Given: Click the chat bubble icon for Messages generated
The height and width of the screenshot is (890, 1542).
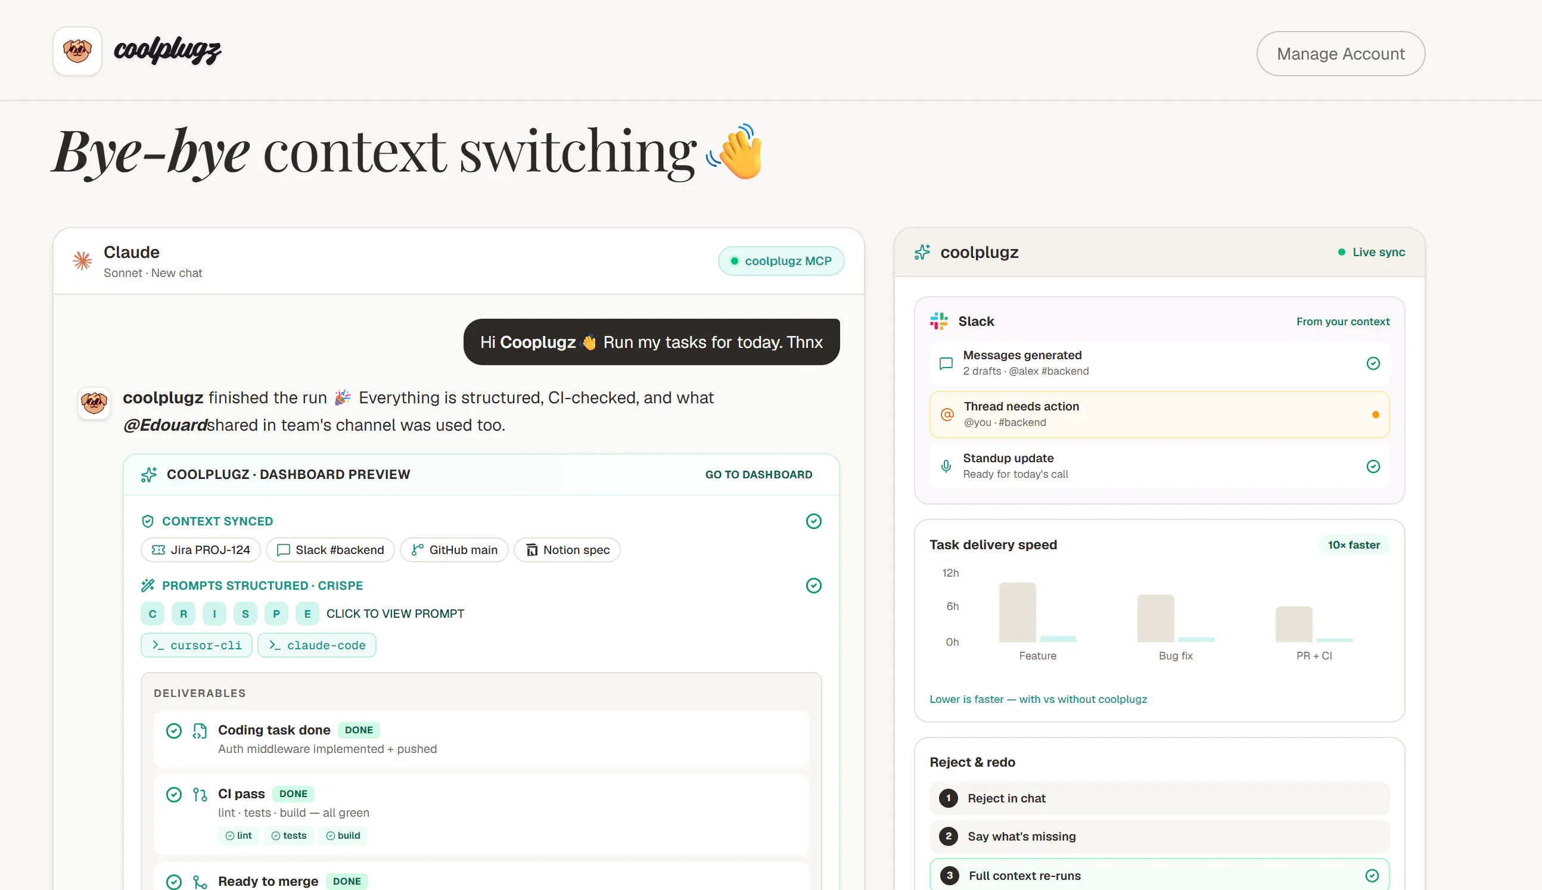Looking at the screenshot, I should point(946,364).
